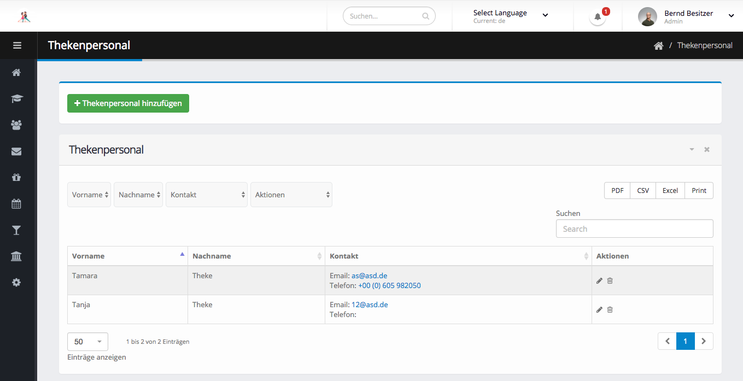Open the bank building sidebar icon
Screen dimensions: 743x381
tap(16, 256)
